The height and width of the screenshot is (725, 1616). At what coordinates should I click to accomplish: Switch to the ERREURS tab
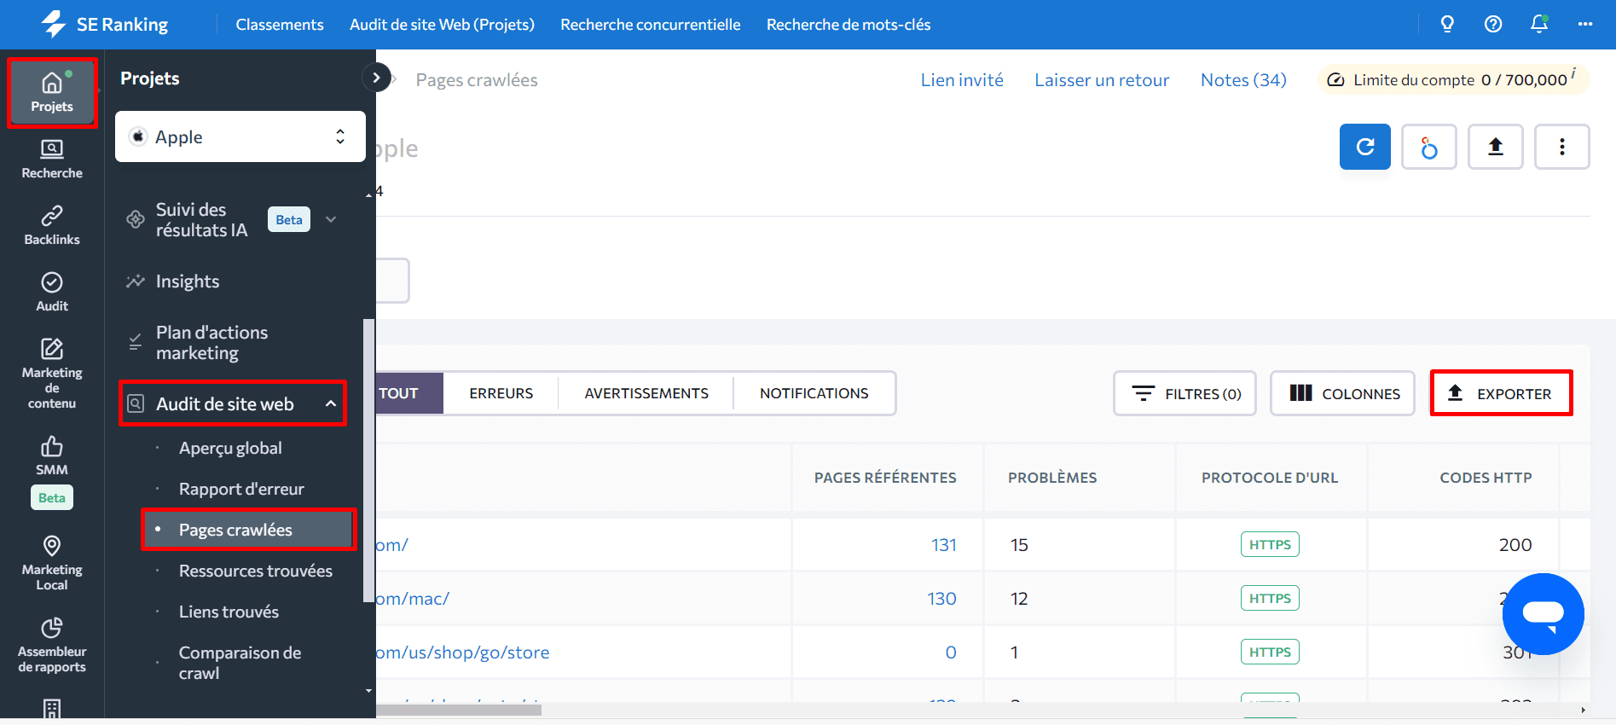(x=501, y=393)
